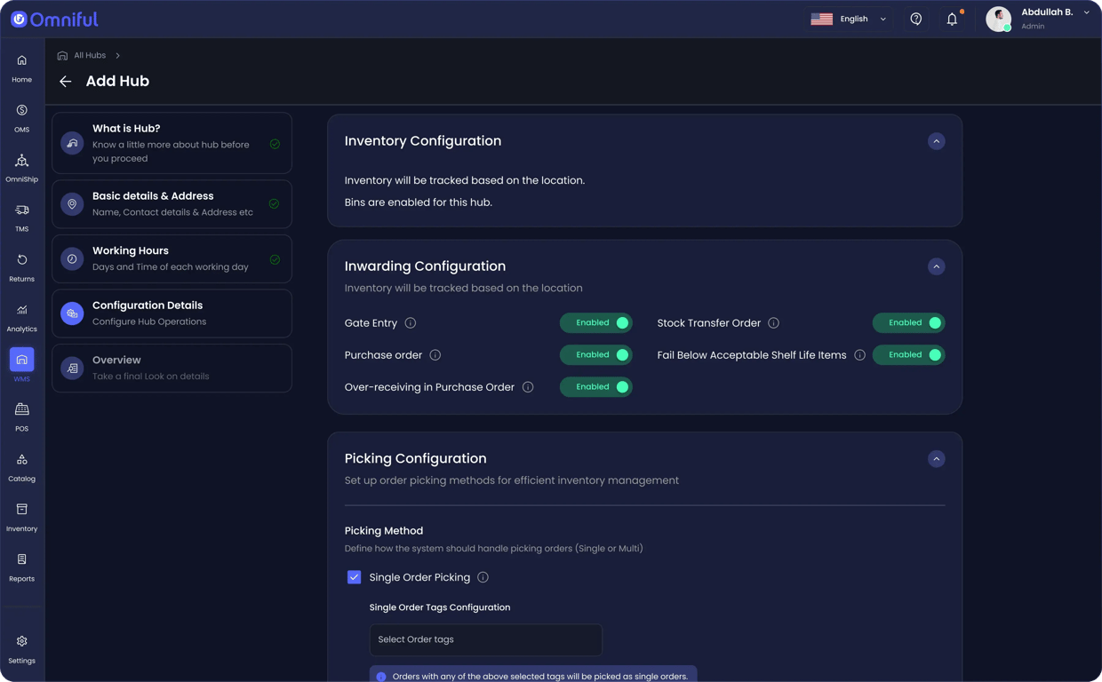Go back using the back arrow
The width and height of the screenshot is (1102, 682).
point(65,81)
